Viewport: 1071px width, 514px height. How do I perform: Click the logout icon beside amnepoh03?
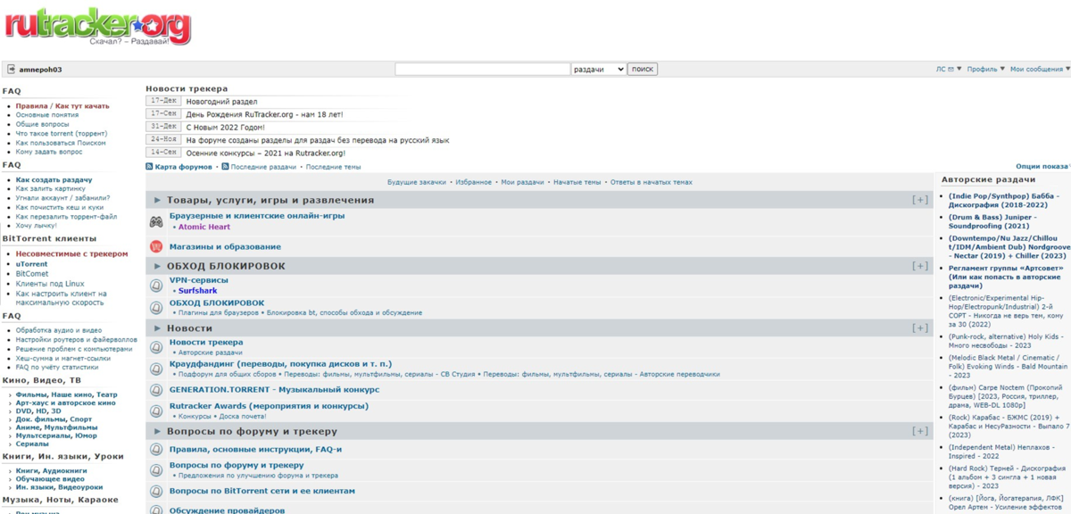(x=11, y=70)
